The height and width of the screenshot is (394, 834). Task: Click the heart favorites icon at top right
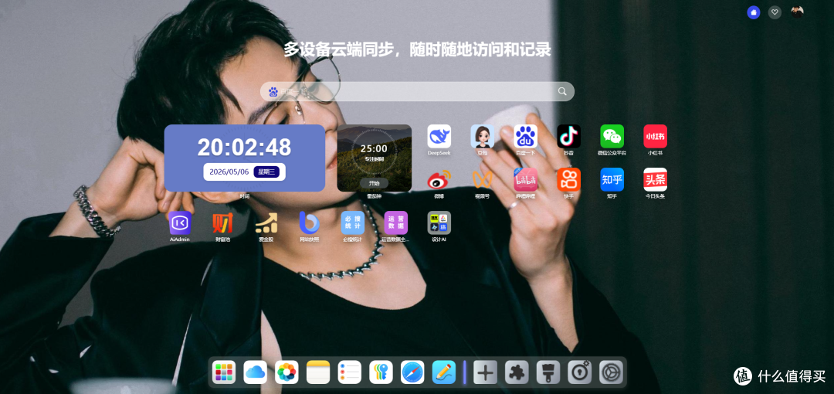pos(775,12)
